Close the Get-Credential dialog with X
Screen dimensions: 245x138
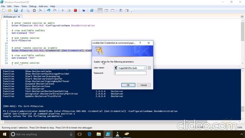[149, 43]
